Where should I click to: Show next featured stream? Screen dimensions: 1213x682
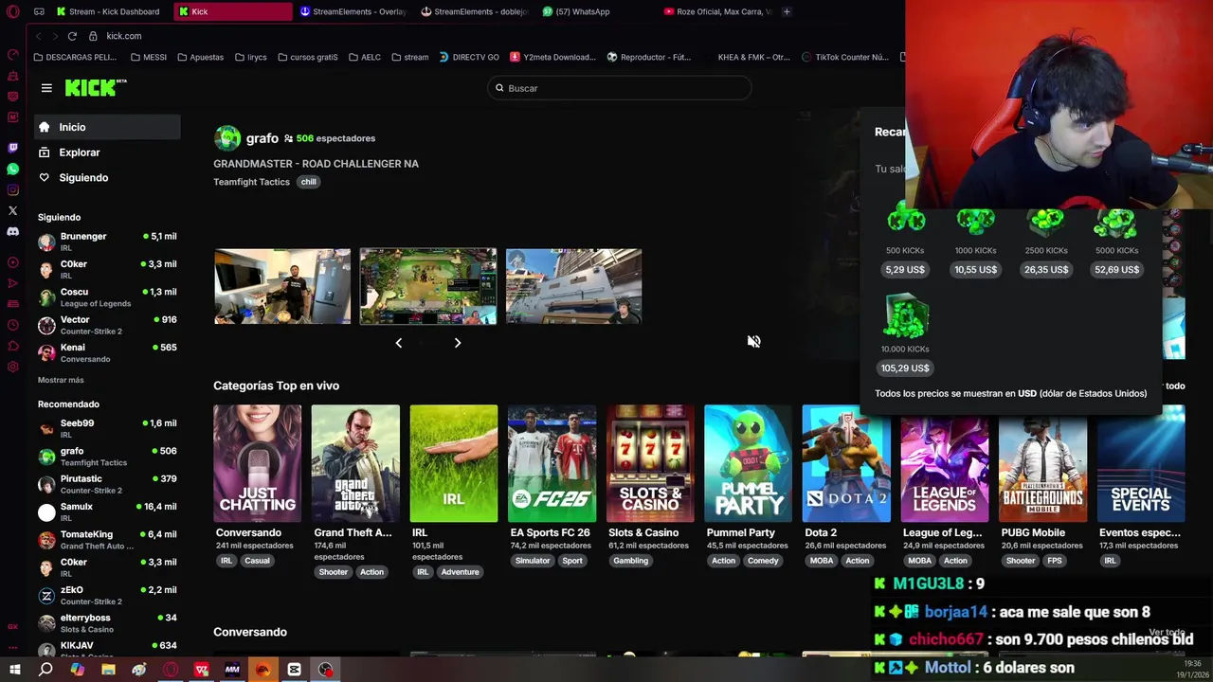pyautogui.click(x=458, y=343)
